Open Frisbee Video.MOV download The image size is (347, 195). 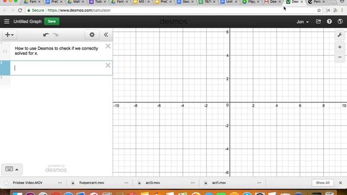pyautogui.click(x=28, y=183)
